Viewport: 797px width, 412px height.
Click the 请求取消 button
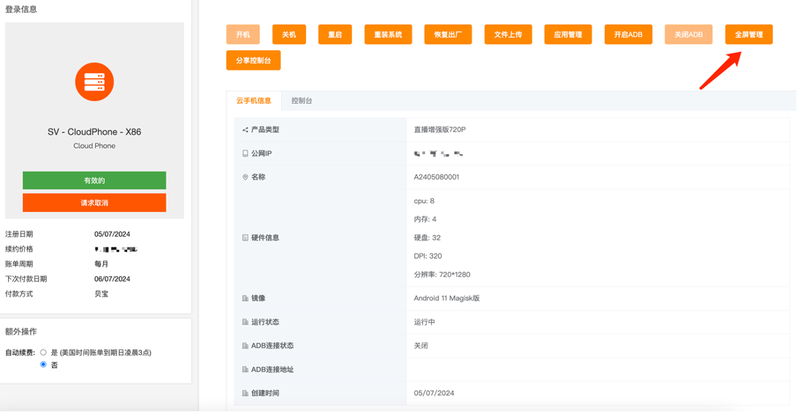tap(94, 203)
